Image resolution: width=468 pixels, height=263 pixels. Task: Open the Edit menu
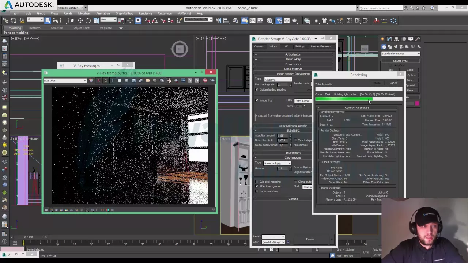coord(16,13)
